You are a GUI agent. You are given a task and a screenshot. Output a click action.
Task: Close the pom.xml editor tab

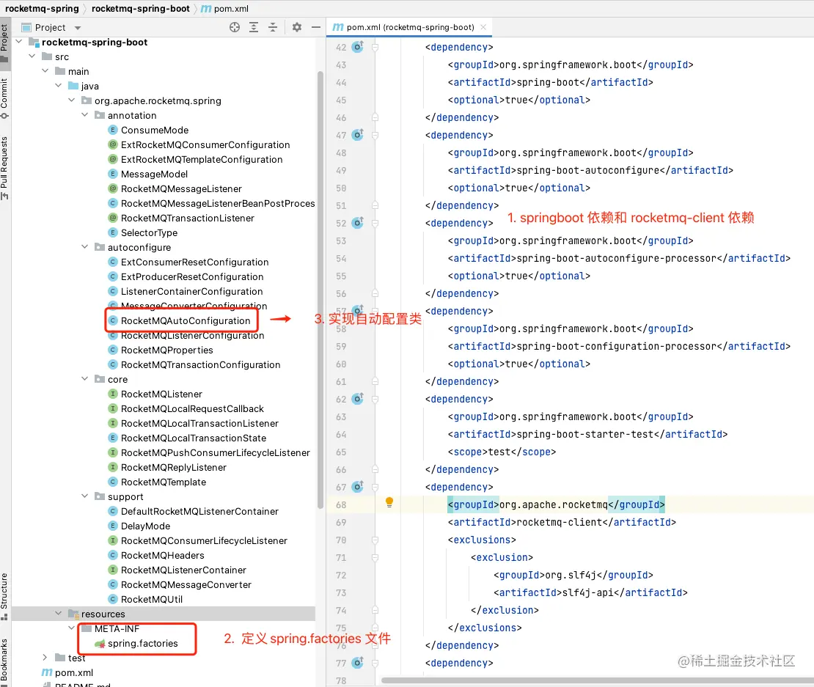[x=483, y=27]
